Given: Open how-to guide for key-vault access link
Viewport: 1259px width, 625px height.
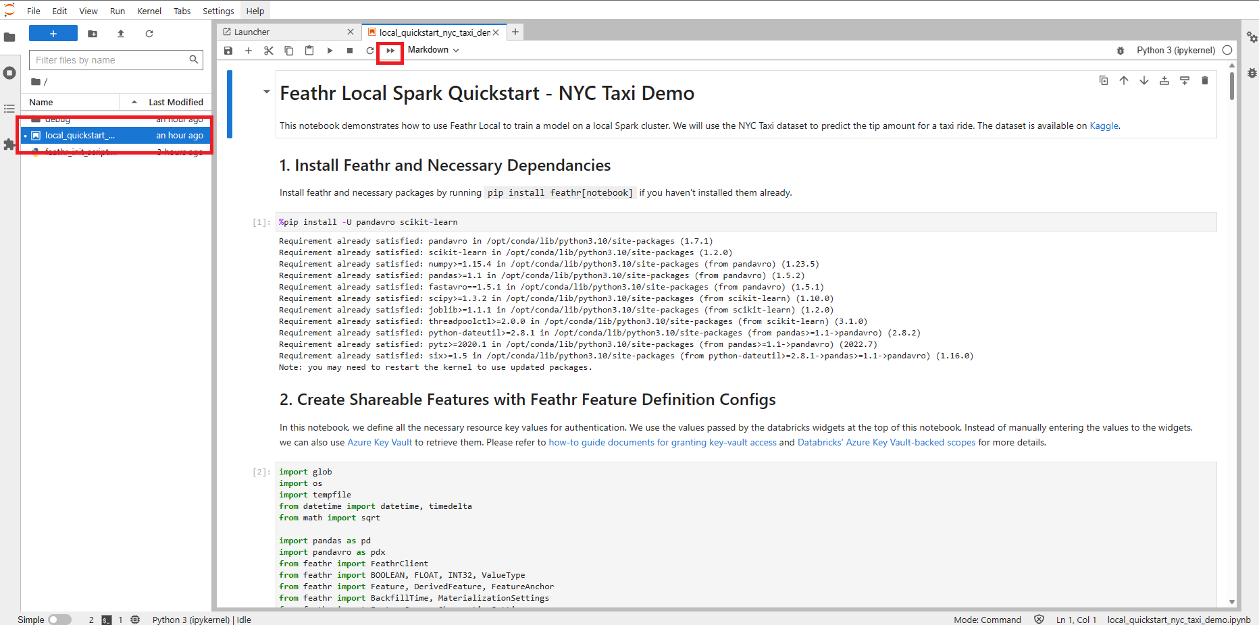Looking at the screenshot, I should pyautogui.click(x=663, y=442).
